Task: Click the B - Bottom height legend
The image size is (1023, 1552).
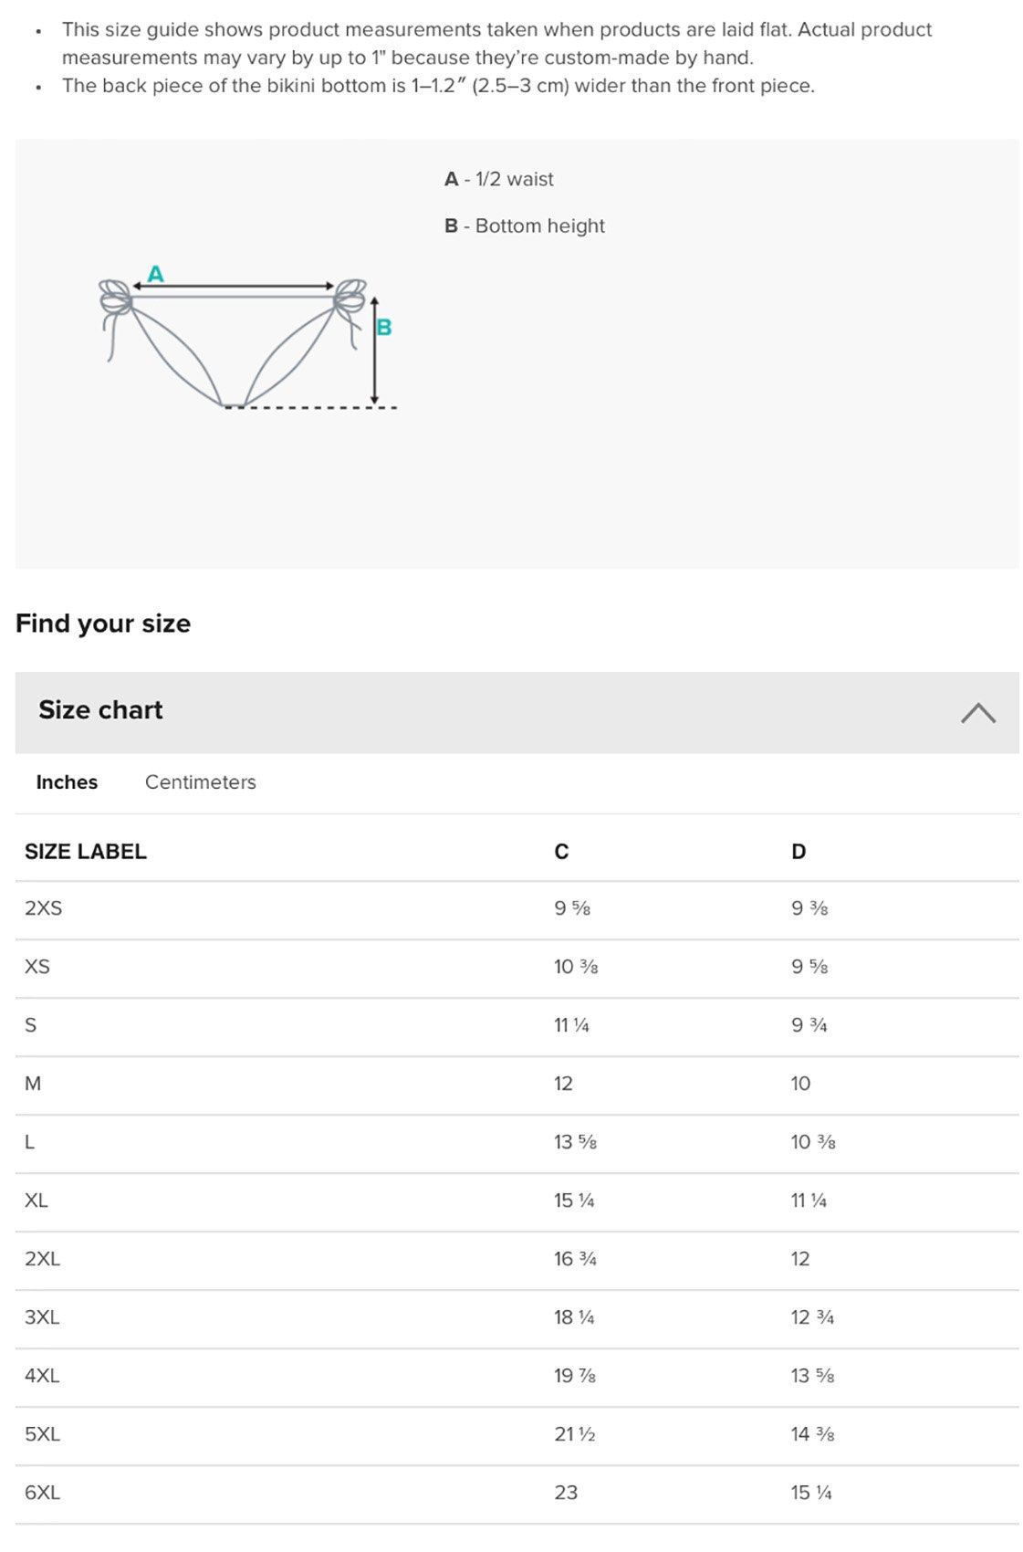Action: coord(525,225)
